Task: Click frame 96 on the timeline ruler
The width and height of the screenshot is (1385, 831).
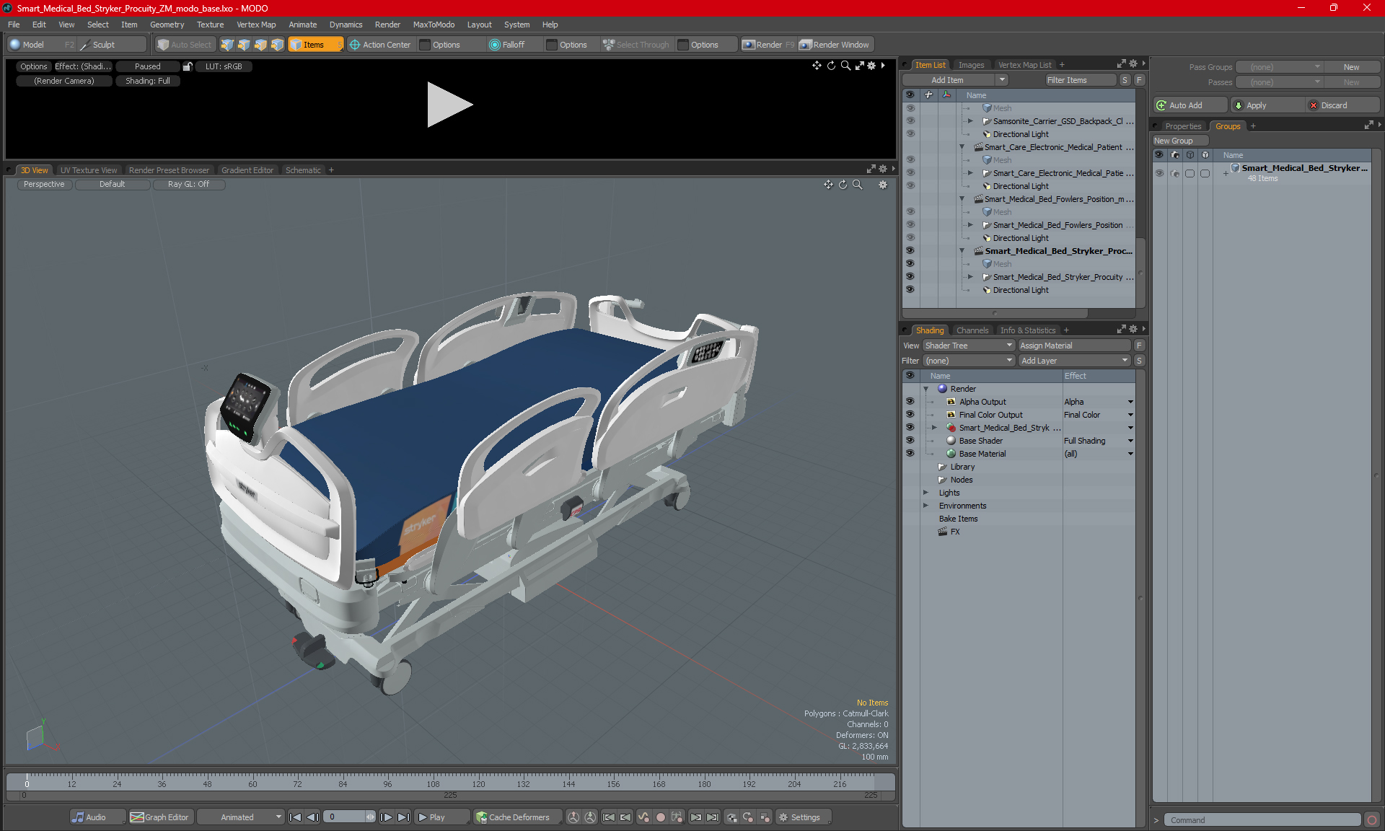Action: coord(387,783)
